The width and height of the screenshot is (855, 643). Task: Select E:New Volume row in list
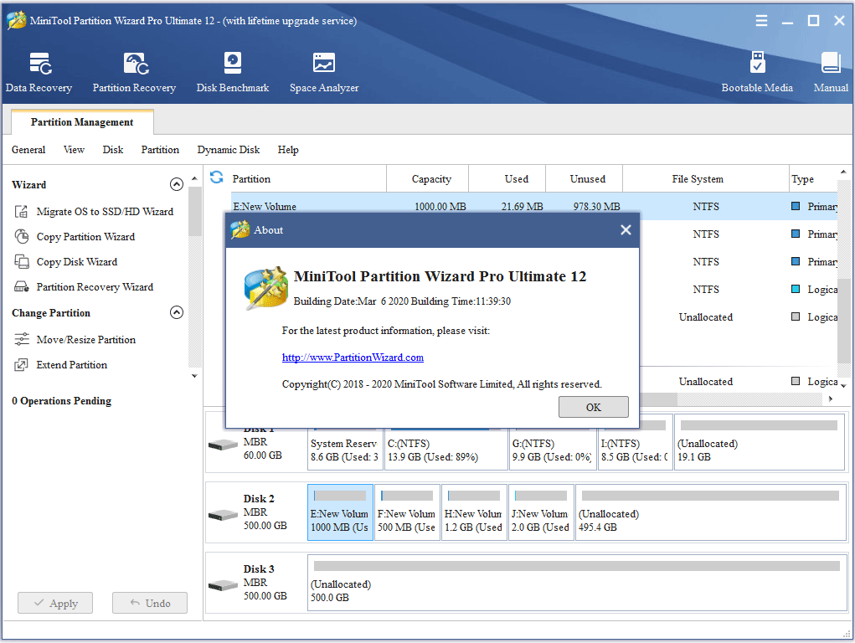534,207
